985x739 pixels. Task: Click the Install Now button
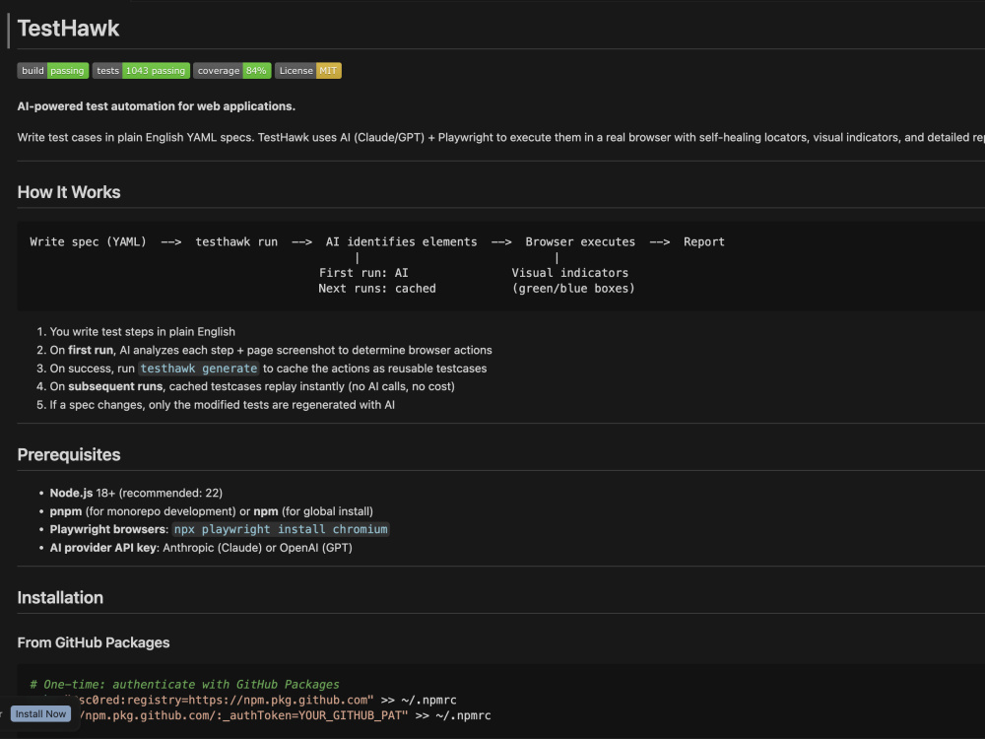[40, 713]
